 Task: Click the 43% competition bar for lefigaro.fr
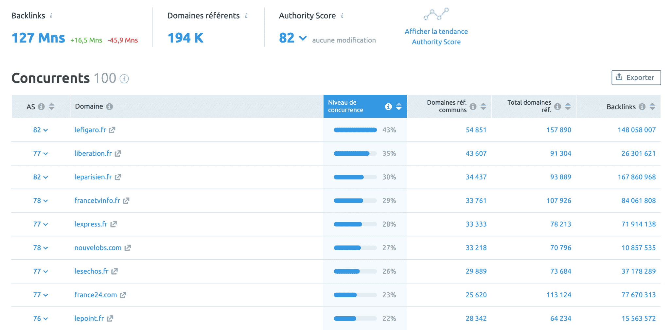[x=355, y=130]
